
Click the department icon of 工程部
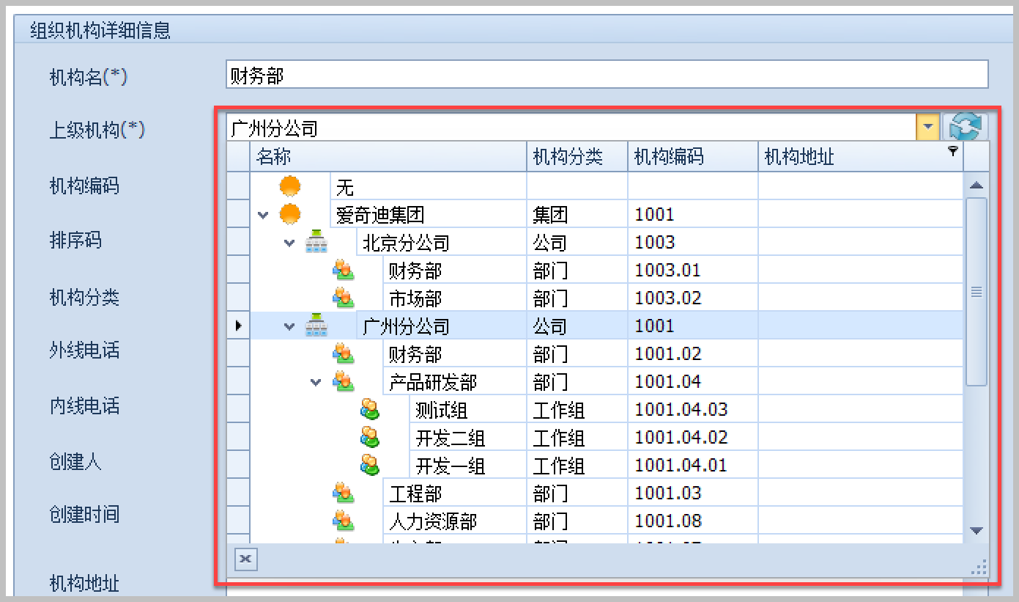(343, 493)
